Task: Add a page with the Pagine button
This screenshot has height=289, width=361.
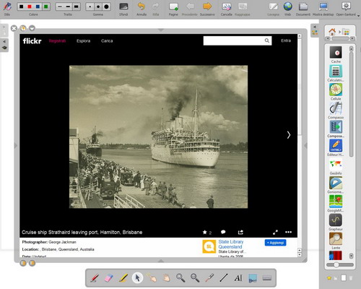Action: tap(173, 7)
